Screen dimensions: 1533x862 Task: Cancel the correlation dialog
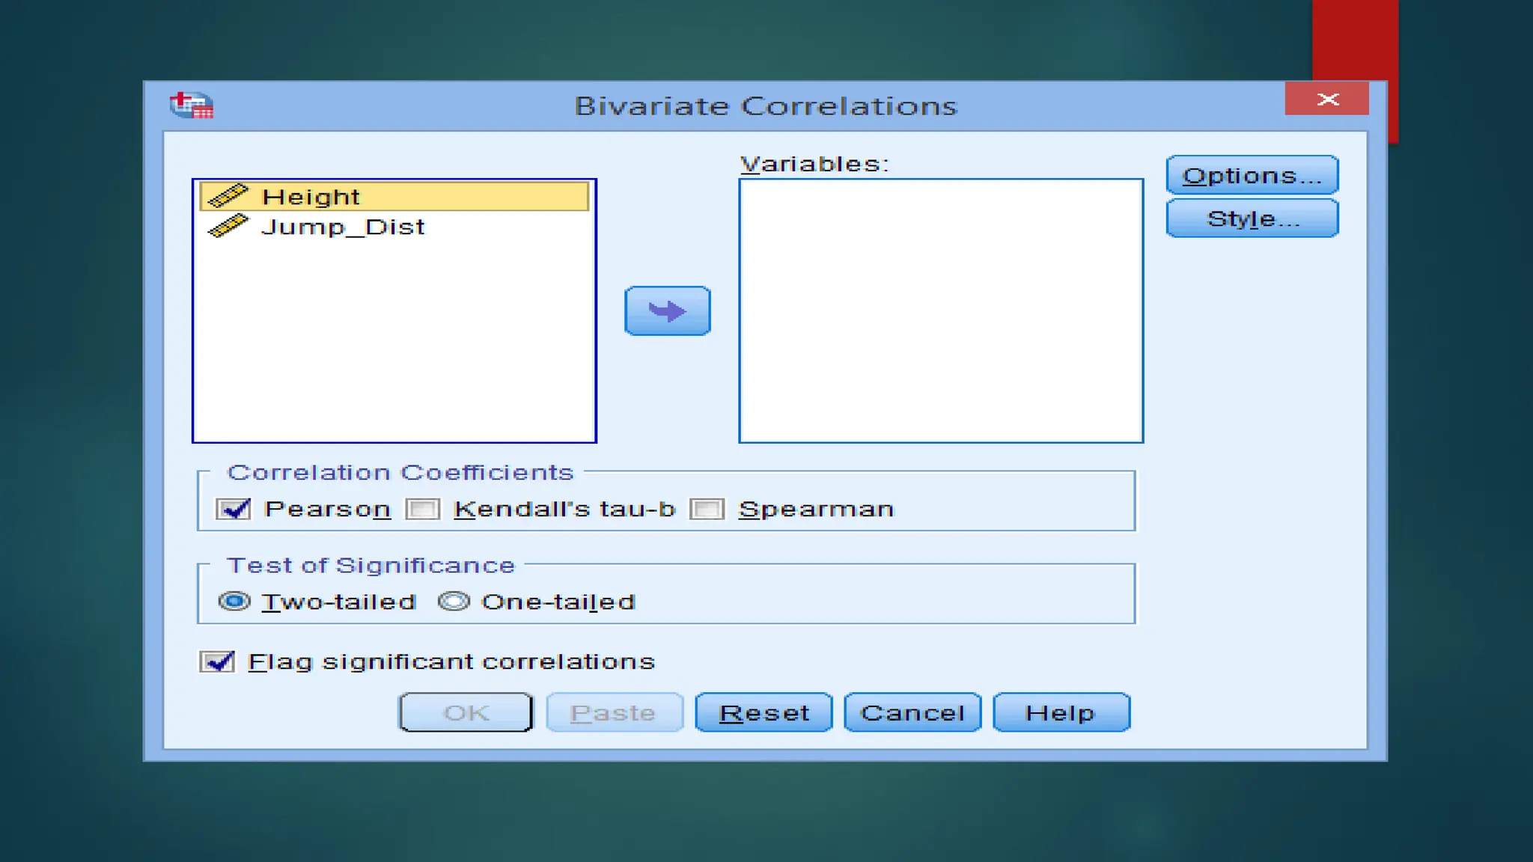click(x=912, y=713)
